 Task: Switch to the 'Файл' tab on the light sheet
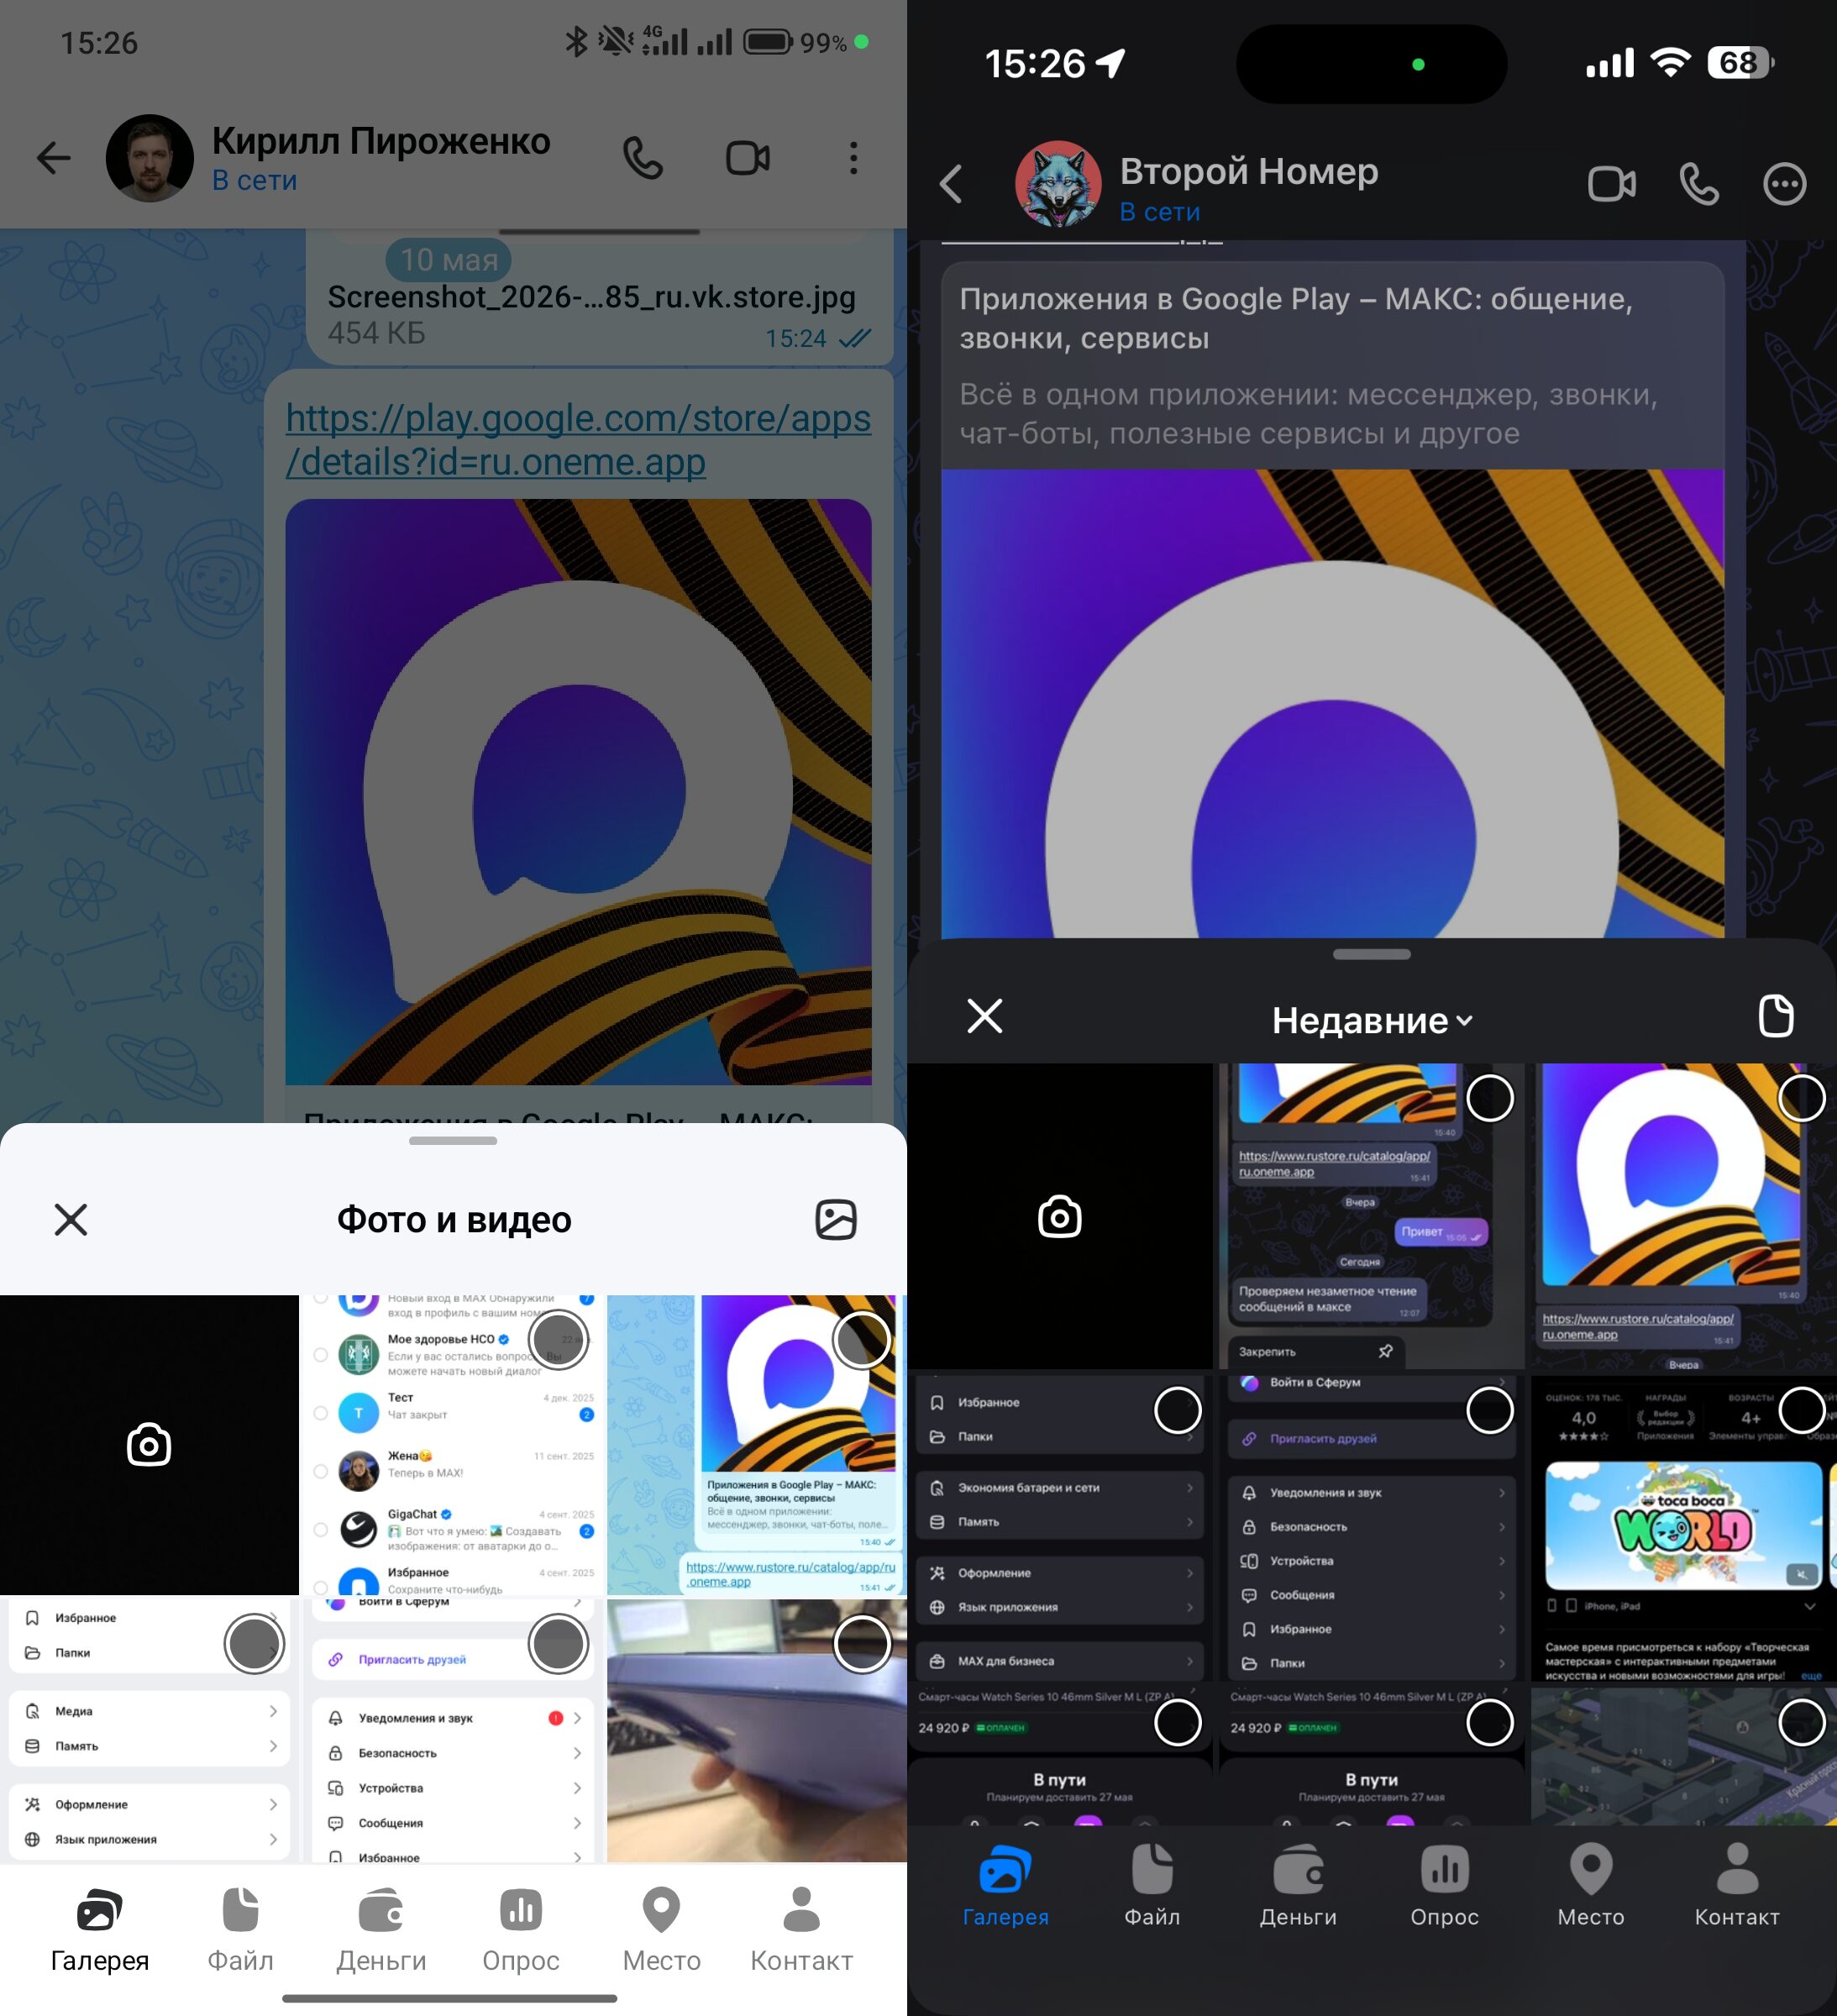pyautogui.click(x=240, y=1930)
